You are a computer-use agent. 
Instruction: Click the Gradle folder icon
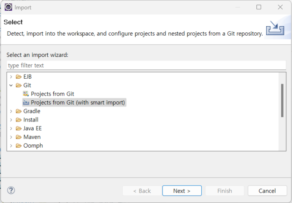coord(19,111)
